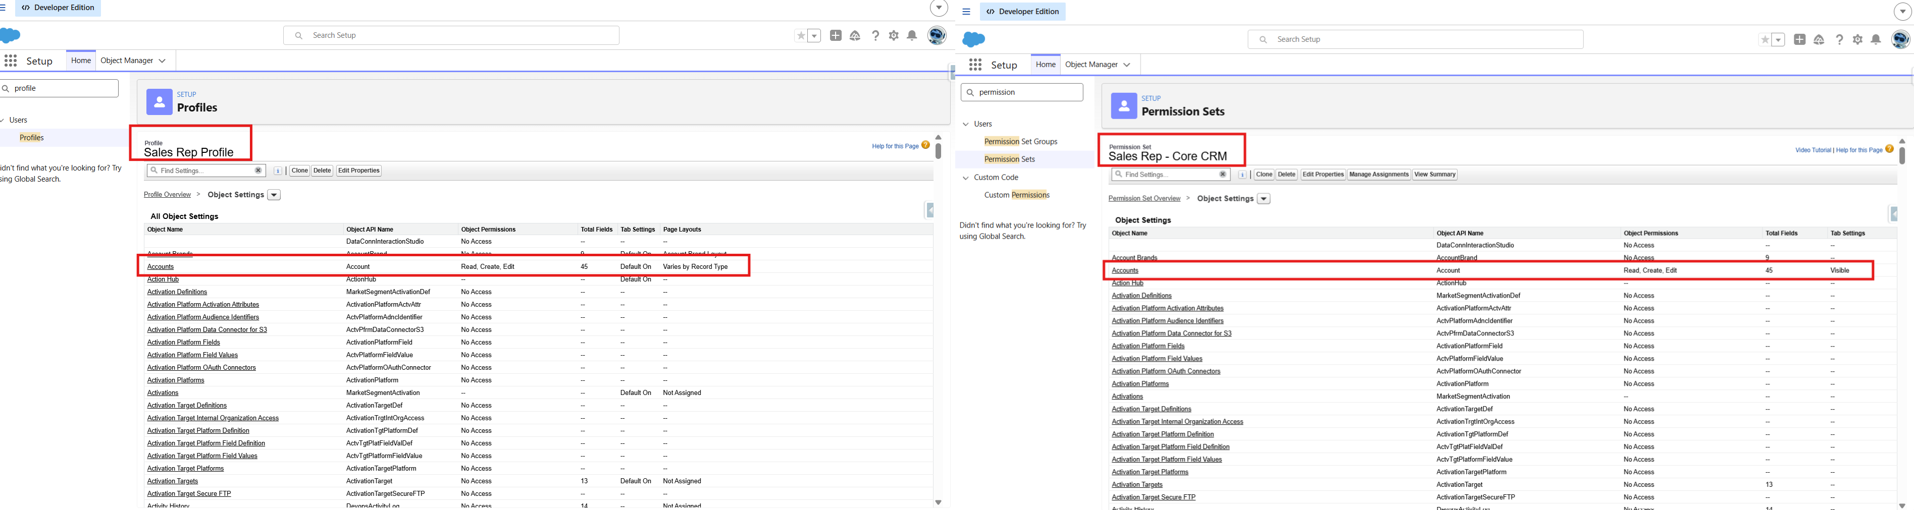Click Quick Find box containing 'profile'
This screenshot has width=1914, height=510.
point(59,88)
